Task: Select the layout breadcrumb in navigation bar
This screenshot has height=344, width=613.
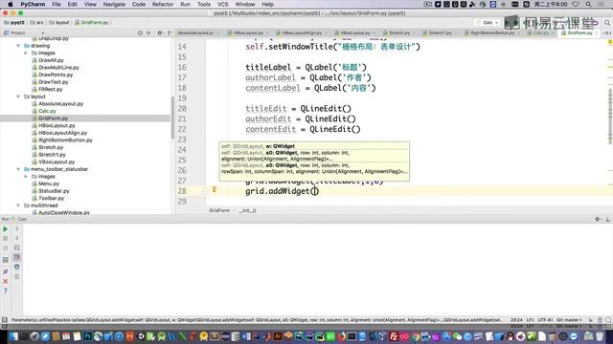Action: click(58, 23)
